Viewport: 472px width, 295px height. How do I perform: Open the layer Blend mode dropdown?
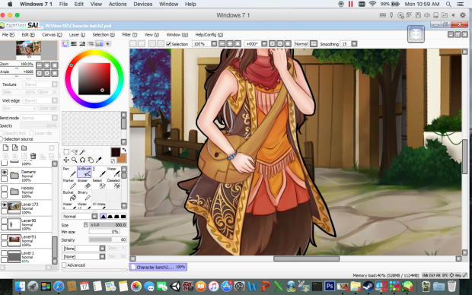pyautogui.click(x=55, y=118)
